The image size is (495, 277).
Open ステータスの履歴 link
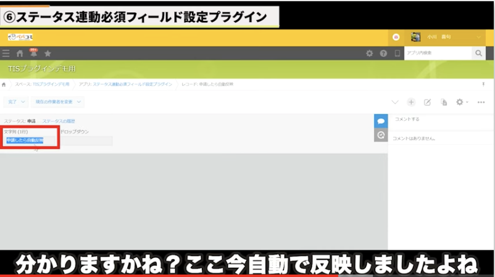click(59, 121)
